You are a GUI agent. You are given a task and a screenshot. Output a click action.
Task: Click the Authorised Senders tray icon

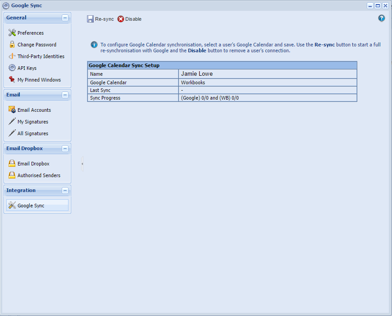[12, 175]
